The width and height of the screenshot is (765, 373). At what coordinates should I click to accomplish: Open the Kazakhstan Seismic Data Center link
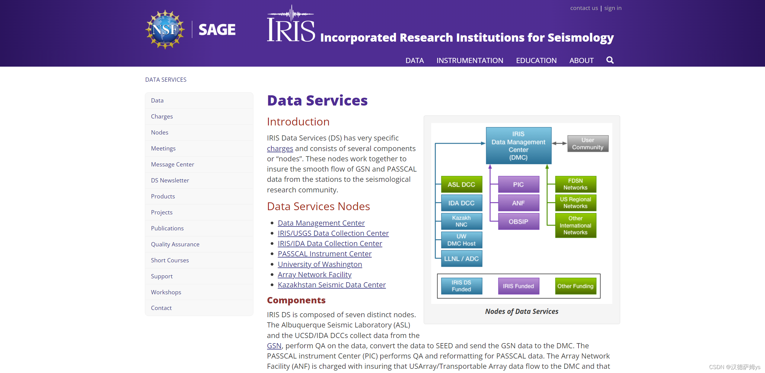pyautogui.click(x=331, y=285)
